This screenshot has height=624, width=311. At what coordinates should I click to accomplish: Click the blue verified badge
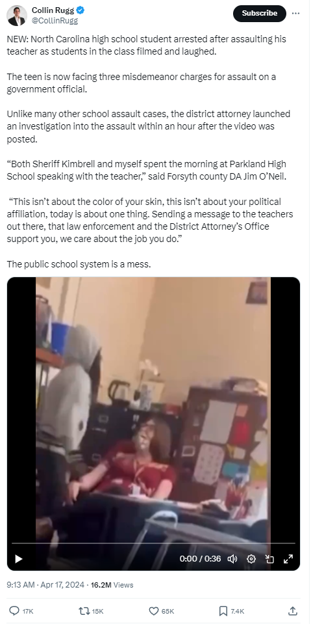click(81, 11)
